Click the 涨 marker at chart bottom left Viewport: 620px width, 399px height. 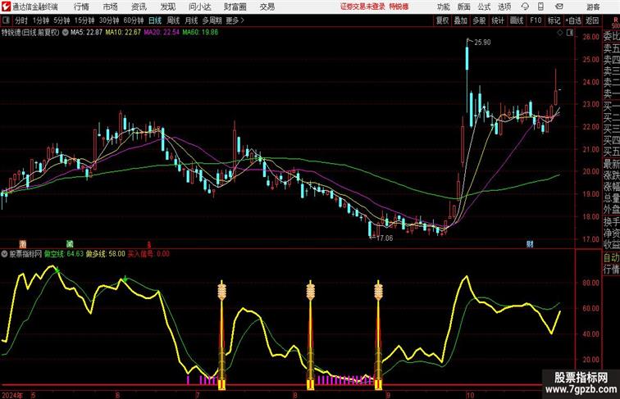coord(23,244)
